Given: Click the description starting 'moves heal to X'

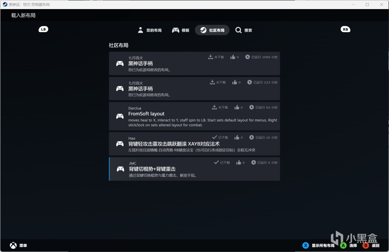Looking at the screenshot, I should (203, 123).
